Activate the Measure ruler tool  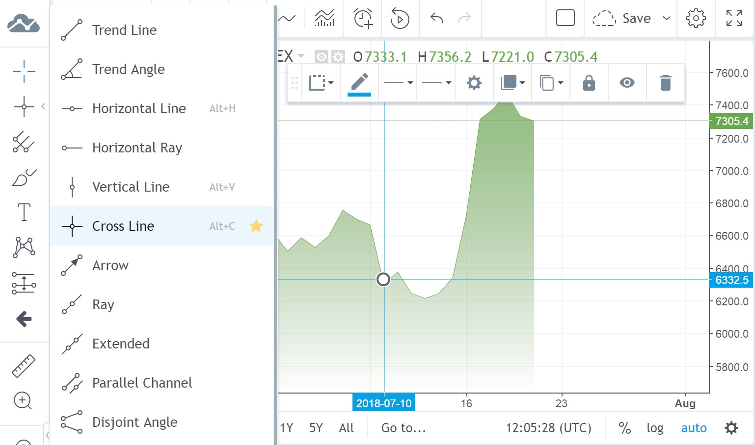click(23, 365)
